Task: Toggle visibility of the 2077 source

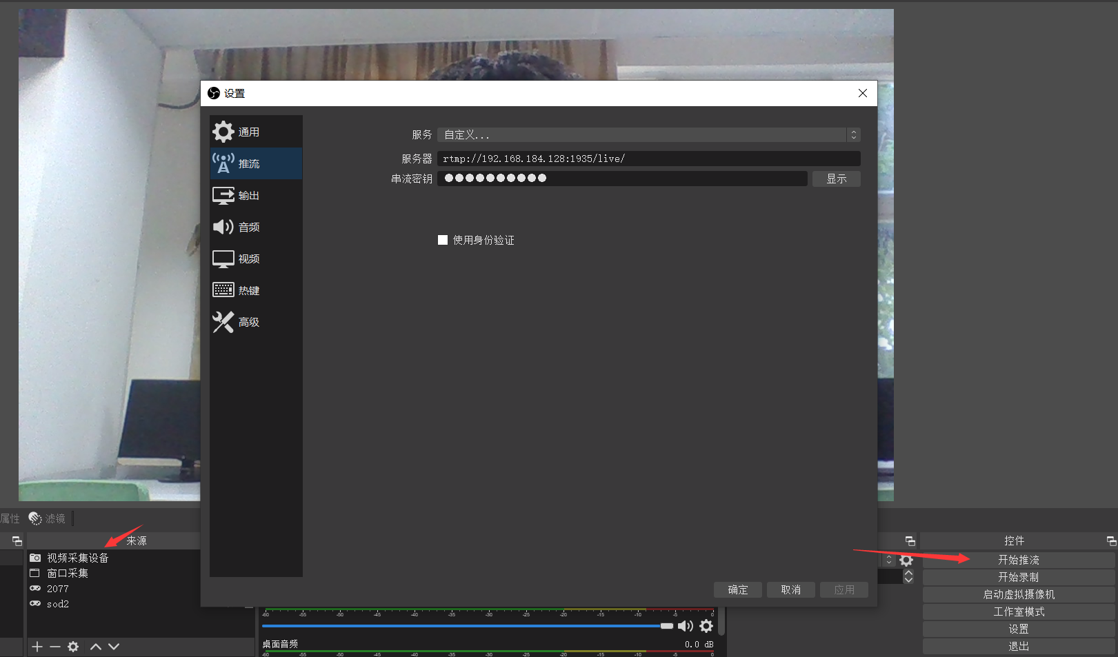Action: coord(35,588)
